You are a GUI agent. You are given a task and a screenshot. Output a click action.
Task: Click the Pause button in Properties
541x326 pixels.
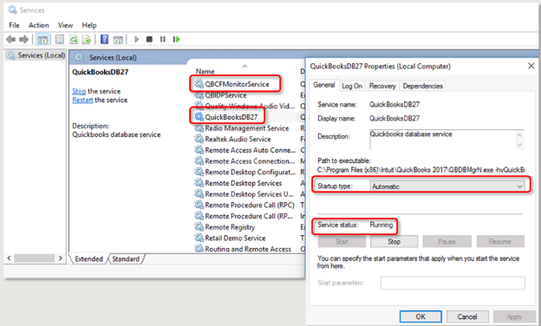click(x=446, y=242)
